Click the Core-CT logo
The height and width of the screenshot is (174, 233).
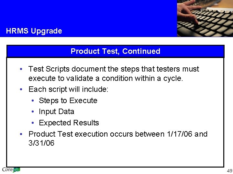(x=11, y=169)
